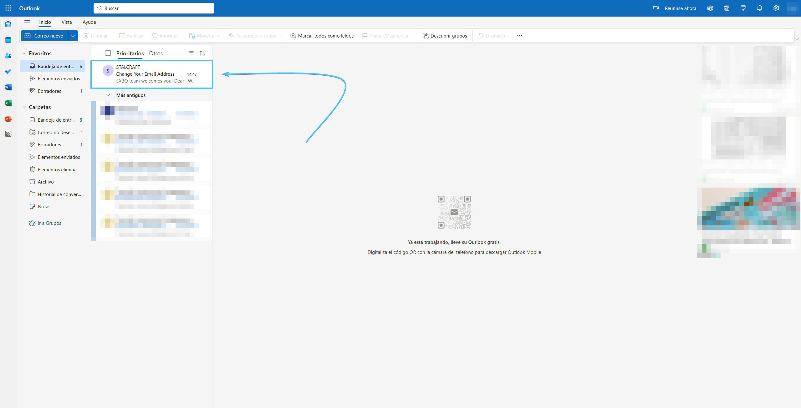
Task: Open the Correo nuevo dropdown arrow
Action: pos(73,36)
